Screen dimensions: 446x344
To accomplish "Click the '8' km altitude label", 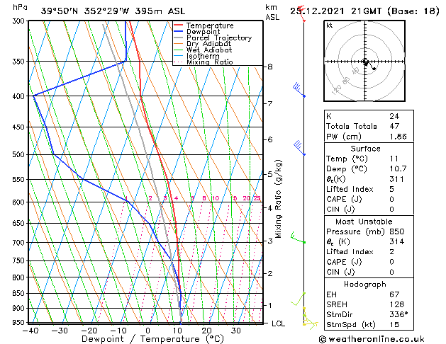I will click(269, 67).
